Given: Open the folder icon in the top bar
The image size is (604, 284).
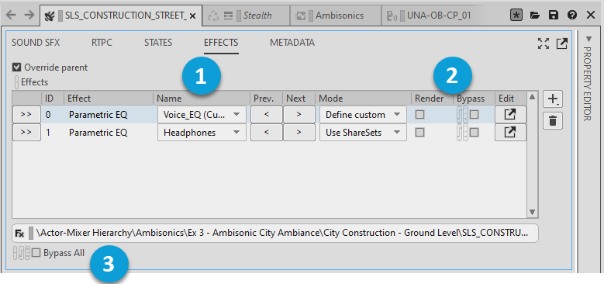Looking at the screenshot, I should click(x=535, y=16).
